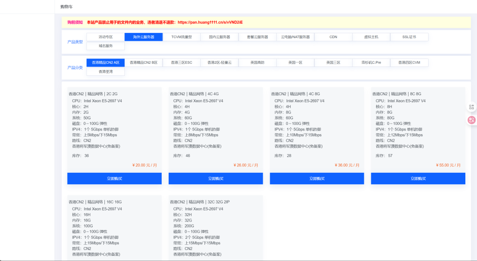The image size is (477, 261).
Task: Click the 产品类型 label
Action: [x=75, y=42]
